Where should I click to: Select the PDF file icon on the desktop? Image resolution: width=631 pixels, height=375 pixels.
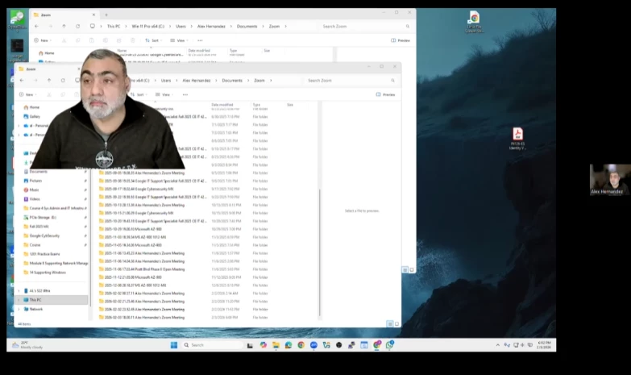tap(517, 139)
